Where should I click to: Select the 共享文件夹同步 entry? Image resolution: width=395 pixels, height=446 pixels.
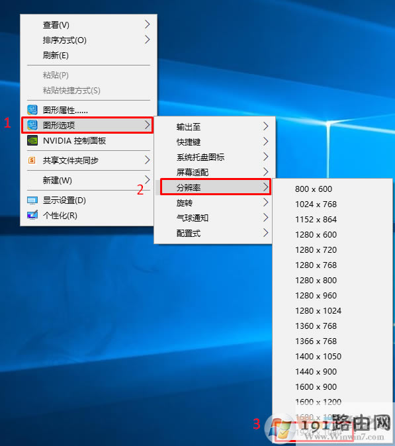(89, 160)
